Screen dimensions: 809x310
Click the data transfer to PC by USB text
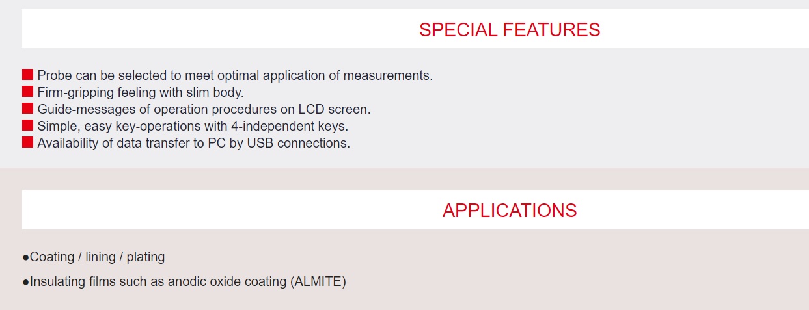pos(194,143)
